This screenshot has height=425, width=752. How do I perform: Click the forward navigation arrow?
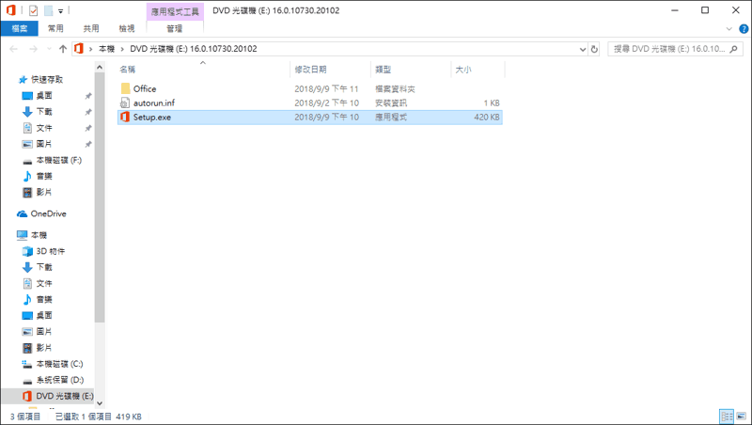33,49
